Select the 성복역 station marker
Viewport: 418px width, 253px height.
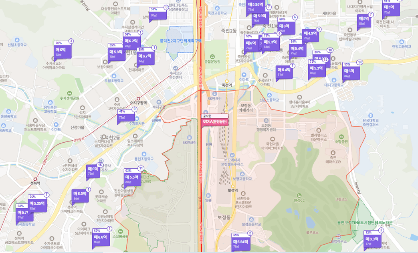click(35, 179)
